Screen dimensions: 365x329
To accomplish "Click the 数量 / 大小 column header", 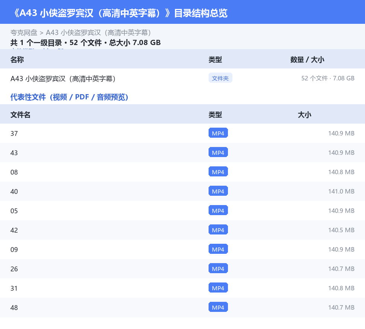I will (307, 60).
